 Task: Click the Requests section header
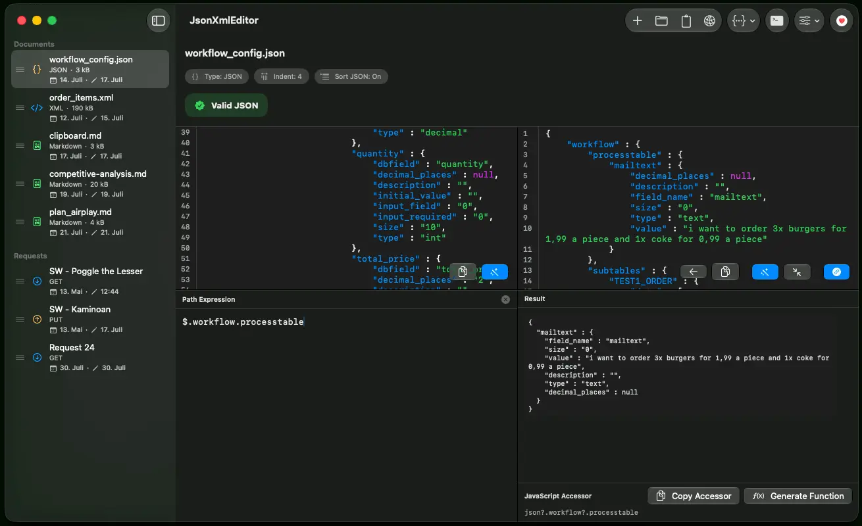coord(30,256)
